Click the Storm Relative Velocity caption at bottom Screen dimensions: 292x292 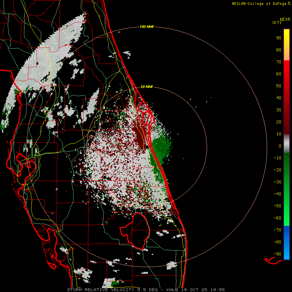[146, 290]
